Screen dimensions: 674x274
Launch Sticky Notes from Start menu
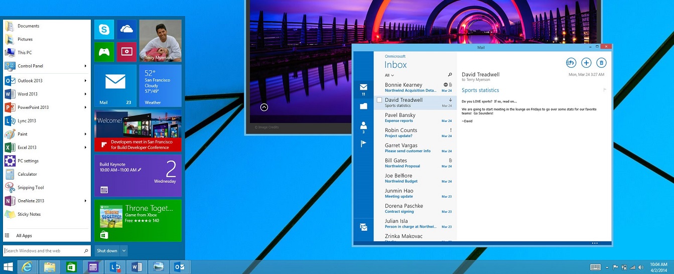[47, 214]
